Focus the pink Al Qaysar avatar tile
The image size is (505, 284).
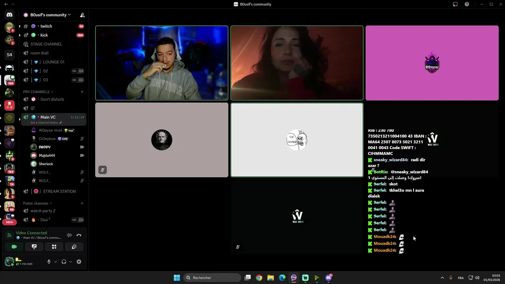(432, 63)
